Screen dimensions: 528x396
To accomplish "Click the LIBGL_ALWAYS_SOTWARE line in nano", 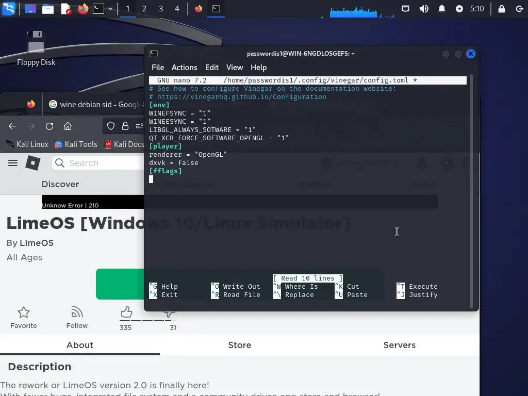I will pyautogui.click(x=202, y=129).
